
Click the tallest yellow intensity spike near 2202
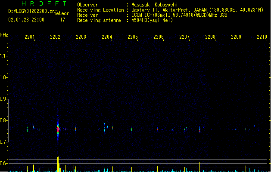[58, 164]
